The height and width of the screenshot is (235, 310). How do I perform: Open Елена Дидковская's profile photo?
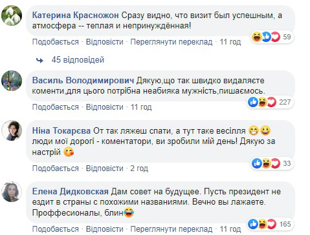(12, 192)
